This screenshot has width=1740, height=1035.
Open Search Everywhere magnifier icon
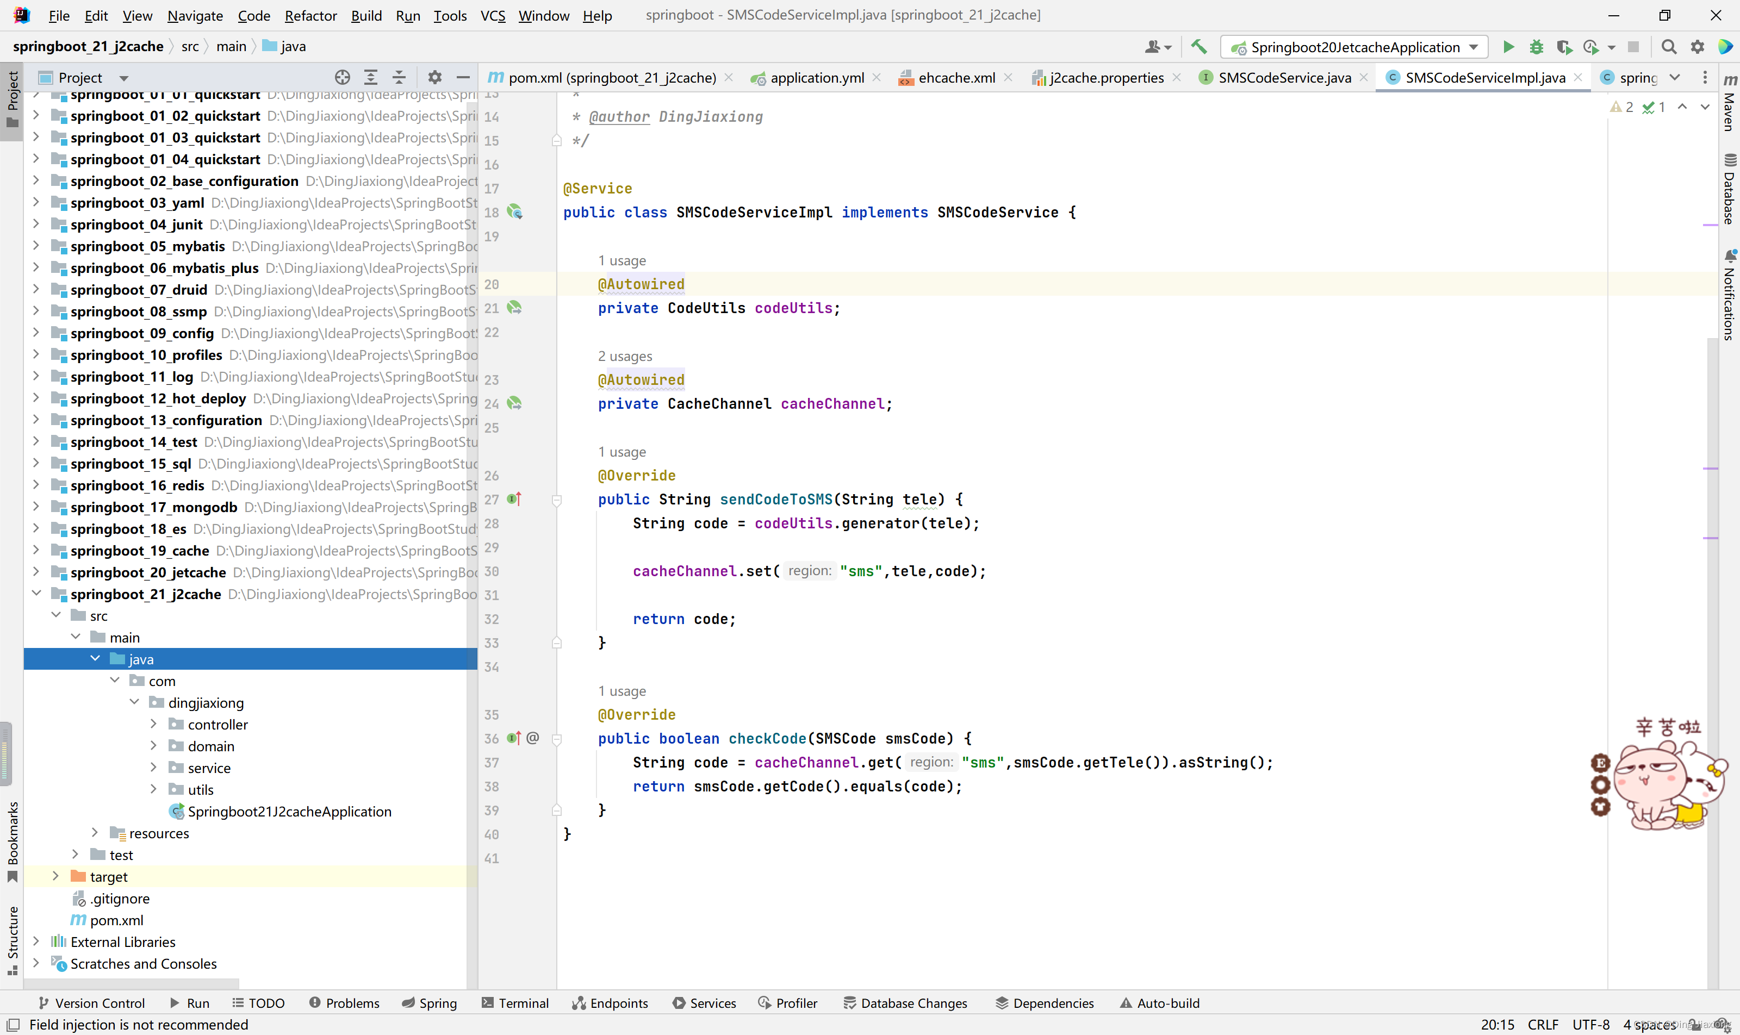tap(1669, 47)
